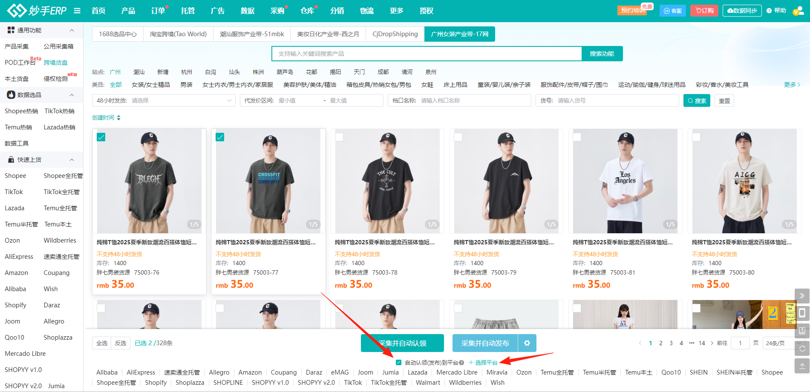Click the help question mark beside 自动认领
Screen dimensions: 810x392
461,363
